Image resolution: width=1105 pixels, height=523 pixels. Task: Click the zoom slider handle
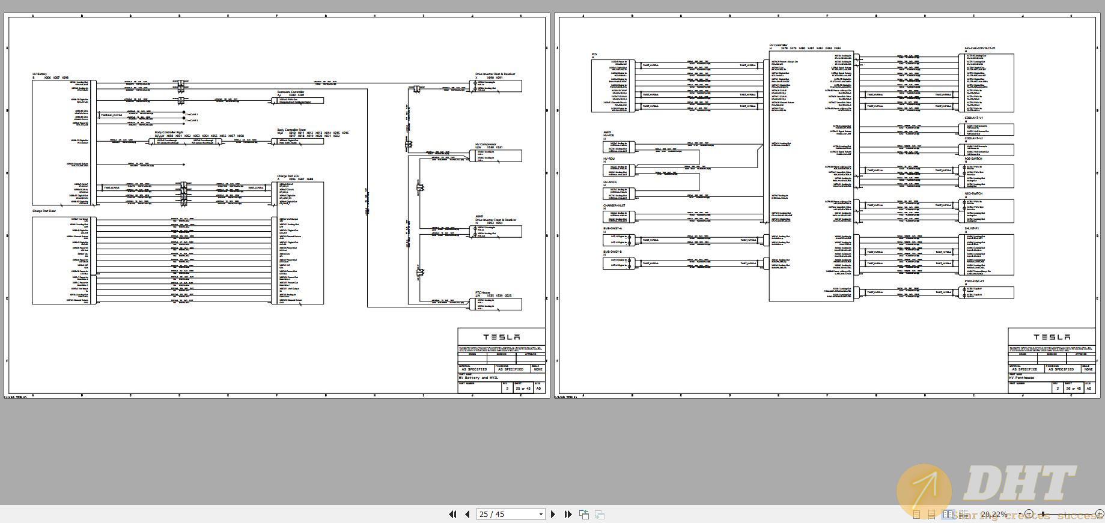pyautogui.click(x=1043, y=514)
